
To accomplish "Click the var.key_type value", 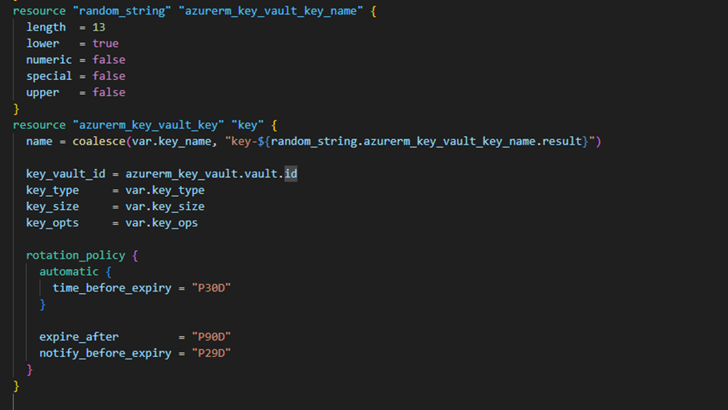I will point(165,190).
